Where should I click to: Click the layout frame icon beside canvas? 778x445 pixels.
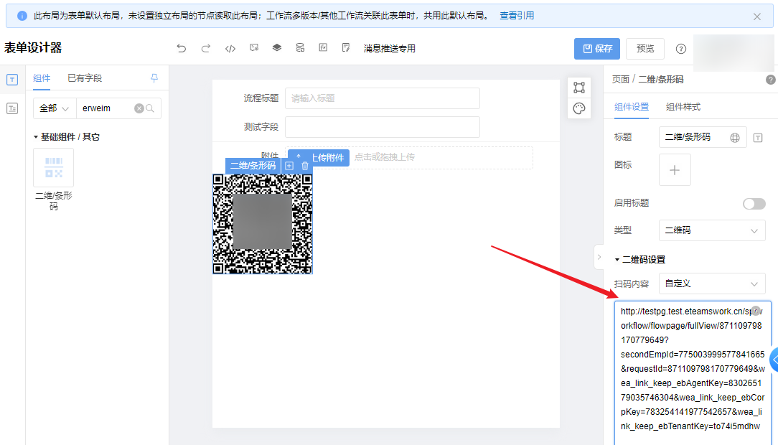pyautogui.click(x=579, y=88)
